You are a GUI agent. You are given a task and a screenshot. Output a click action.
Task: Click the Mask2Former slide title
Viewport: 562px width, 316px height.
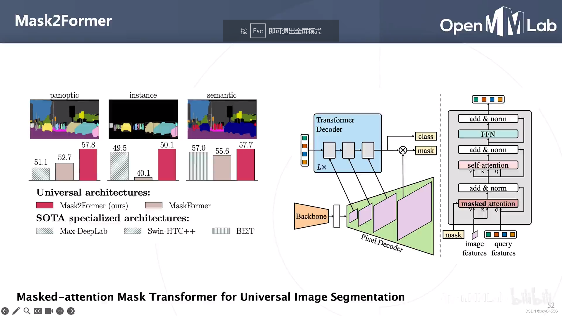[x=63, y=21]
